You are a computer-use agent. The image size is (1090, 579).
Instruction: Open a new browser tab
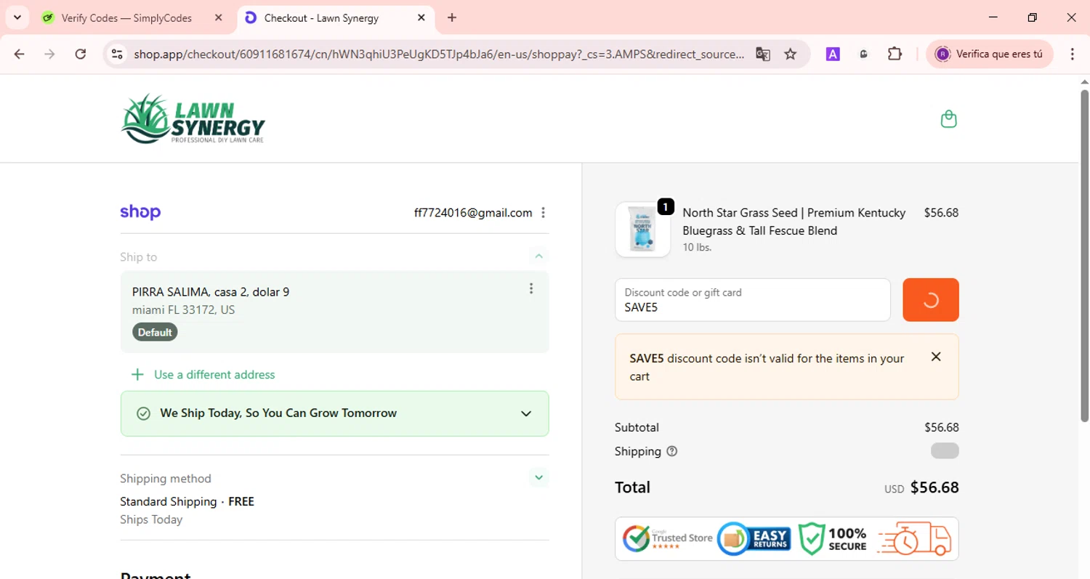[x=452, y=17]
